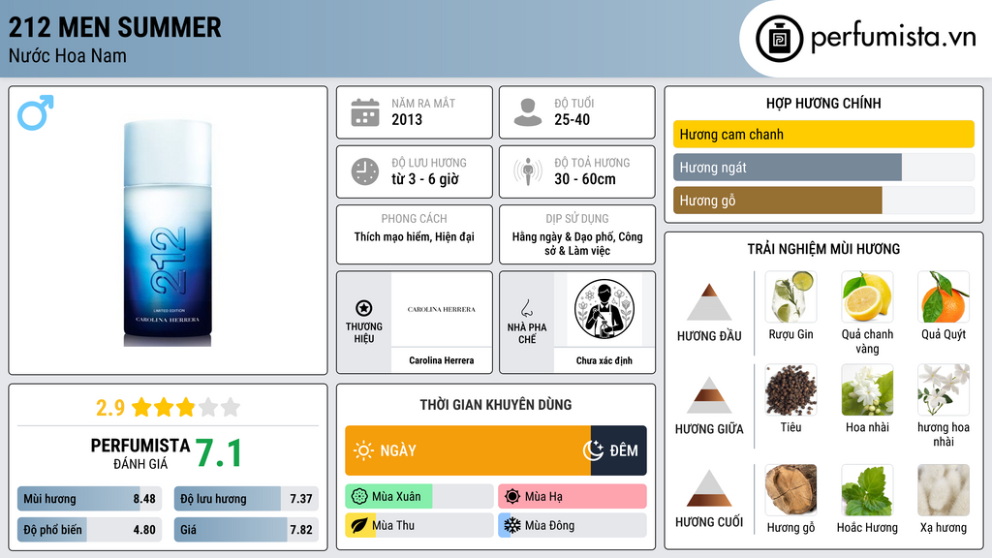Select the Hương gỗ accord bar
The image size is (992, 558).
pyautogui.click(x=823, y=200)
